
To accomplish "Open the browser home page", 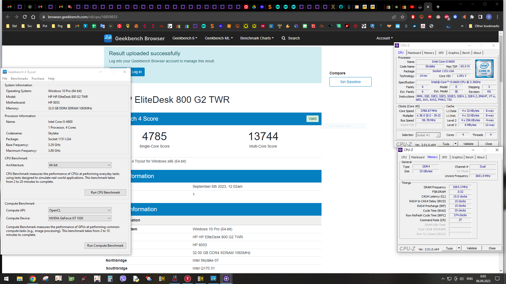I will tap(33, 17).
